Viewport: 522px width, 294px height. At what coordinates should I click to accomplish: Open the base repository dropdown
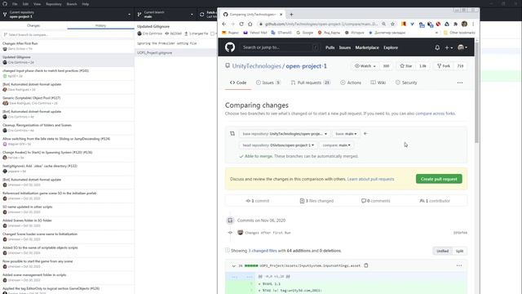(285, 134)
